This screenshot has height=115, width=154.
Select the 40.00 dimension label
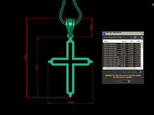coord(37,67)
